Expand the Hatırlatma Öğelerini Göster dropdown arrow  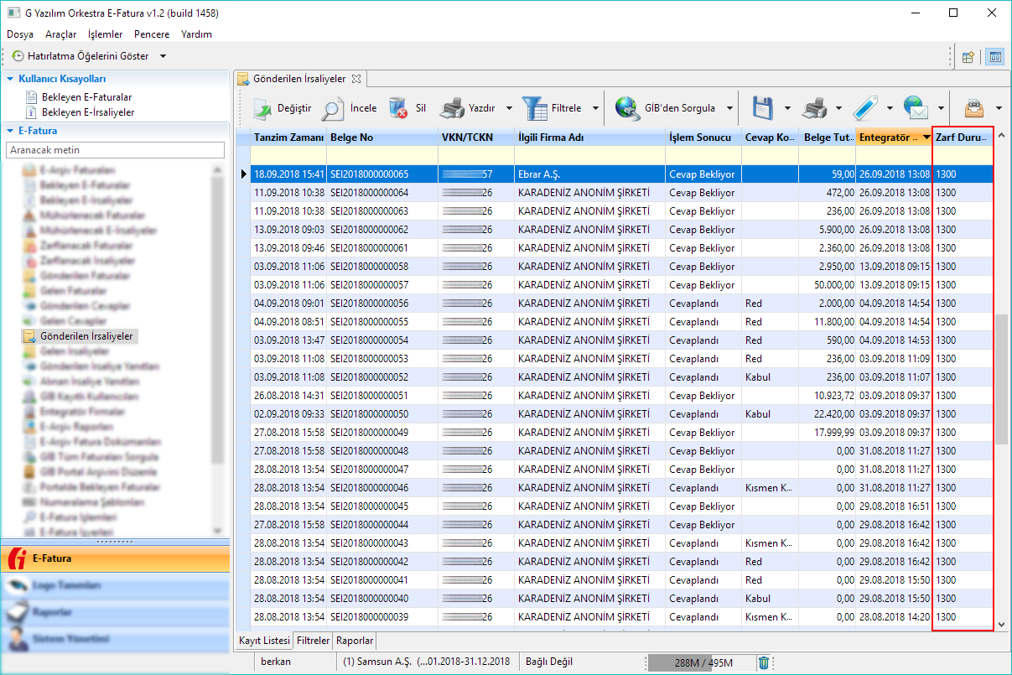click(x=163, y=56)
